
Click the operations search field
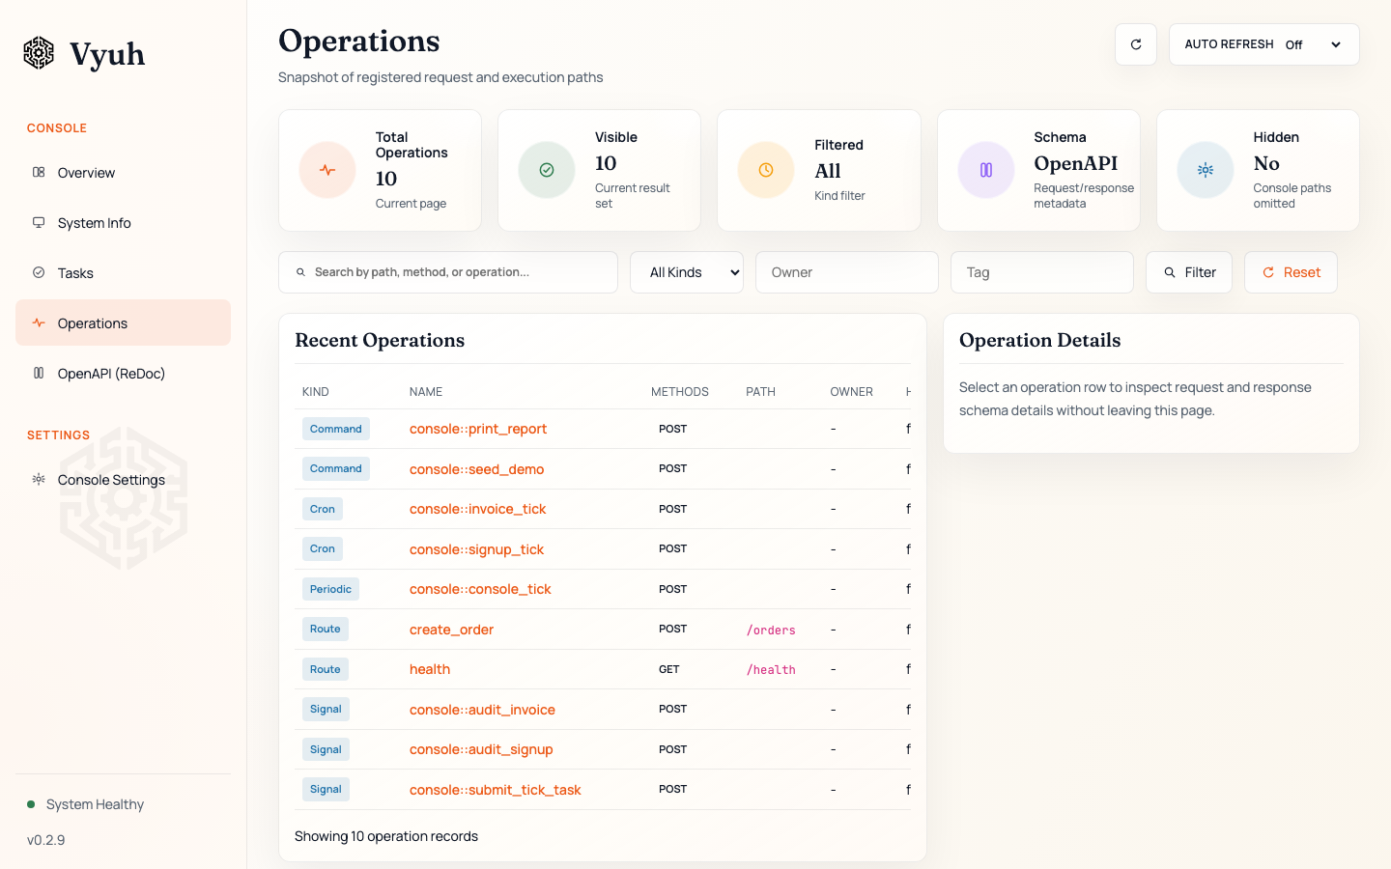[x=448, y=272]
